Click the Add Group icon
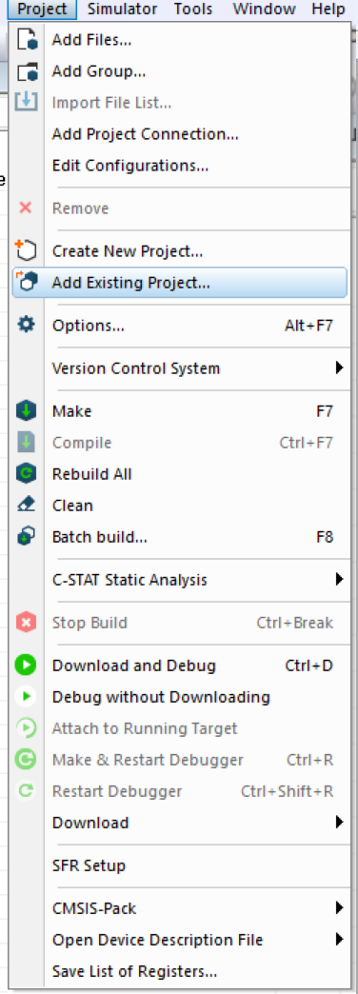The height and width of the screenshot is (994, 358). pyautogui.click(x=26, y=71)
